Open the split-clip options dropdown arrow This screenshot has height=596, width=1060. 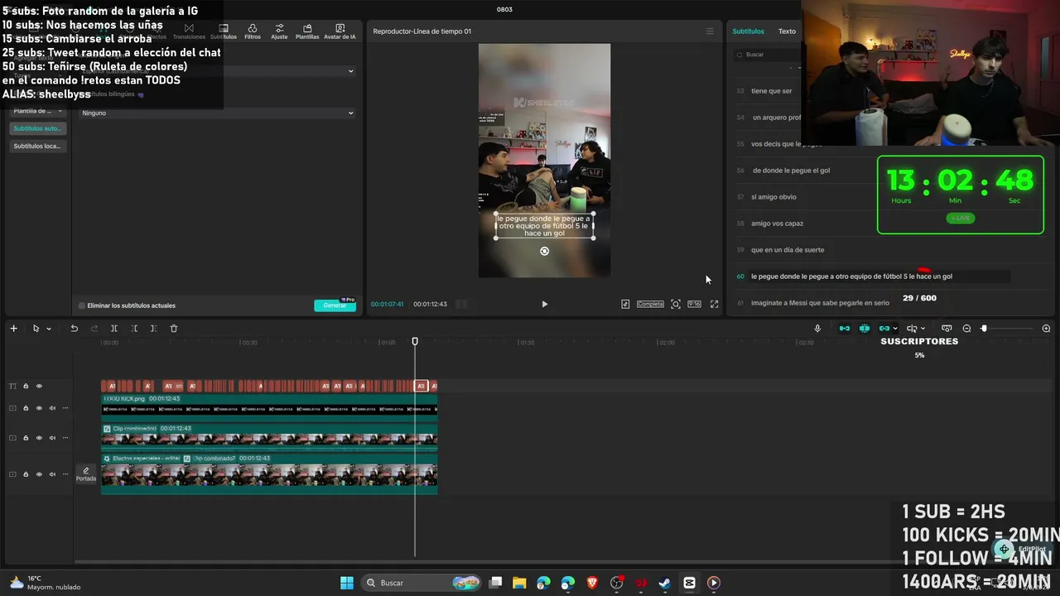pos(923,329)
